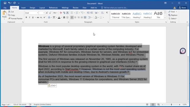The height and width of the screenshot is (107, 190).
Task: Click the Bullets list icon
Action: pyautogui.click(x=72, y=13)
